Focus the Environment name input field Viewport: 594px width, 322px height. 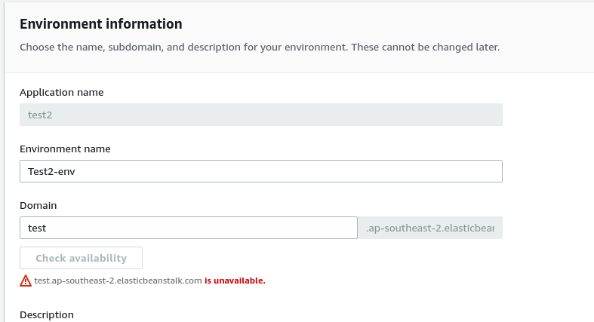point(261,171)
